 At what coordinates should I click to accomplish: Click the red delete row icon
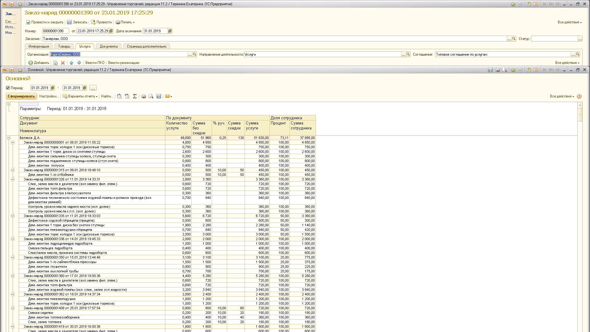point(63,63)
